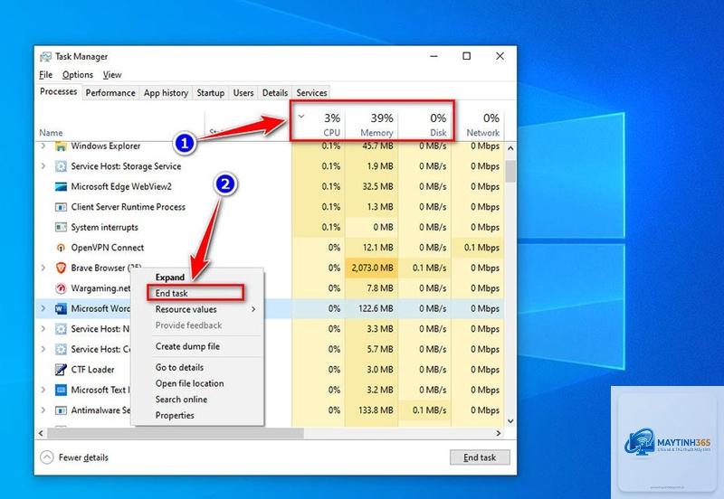The height and width of the screenshot is (499, 724).
Task: Click the Service Host: Storage Service gear icon
Action: [61, 166]
